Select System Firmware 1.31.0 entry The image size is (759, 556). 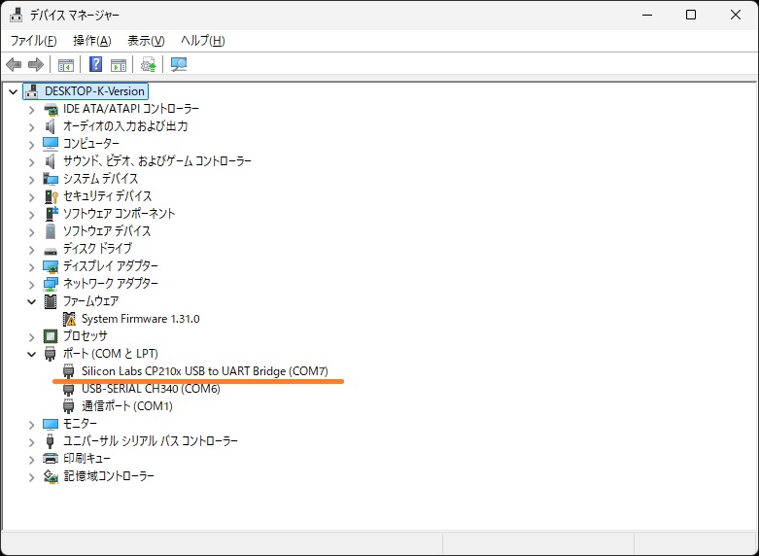[140, 319]
